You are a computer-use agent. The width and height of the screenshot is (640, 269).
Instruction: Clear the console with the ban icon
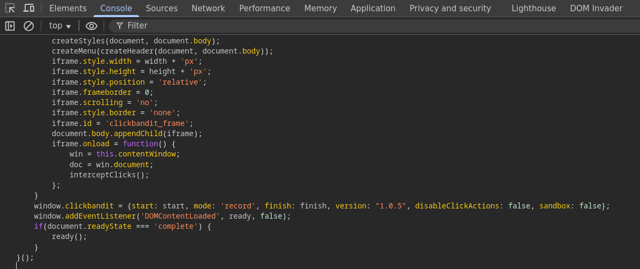point(28,26)
